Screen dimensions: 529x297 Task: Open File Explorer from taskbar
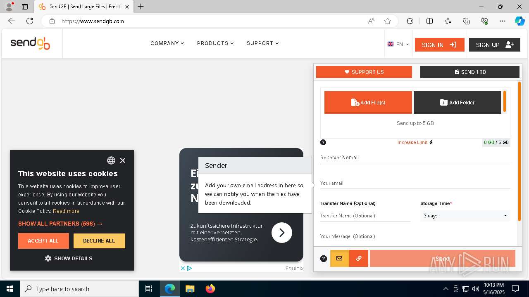click(190, 289)
